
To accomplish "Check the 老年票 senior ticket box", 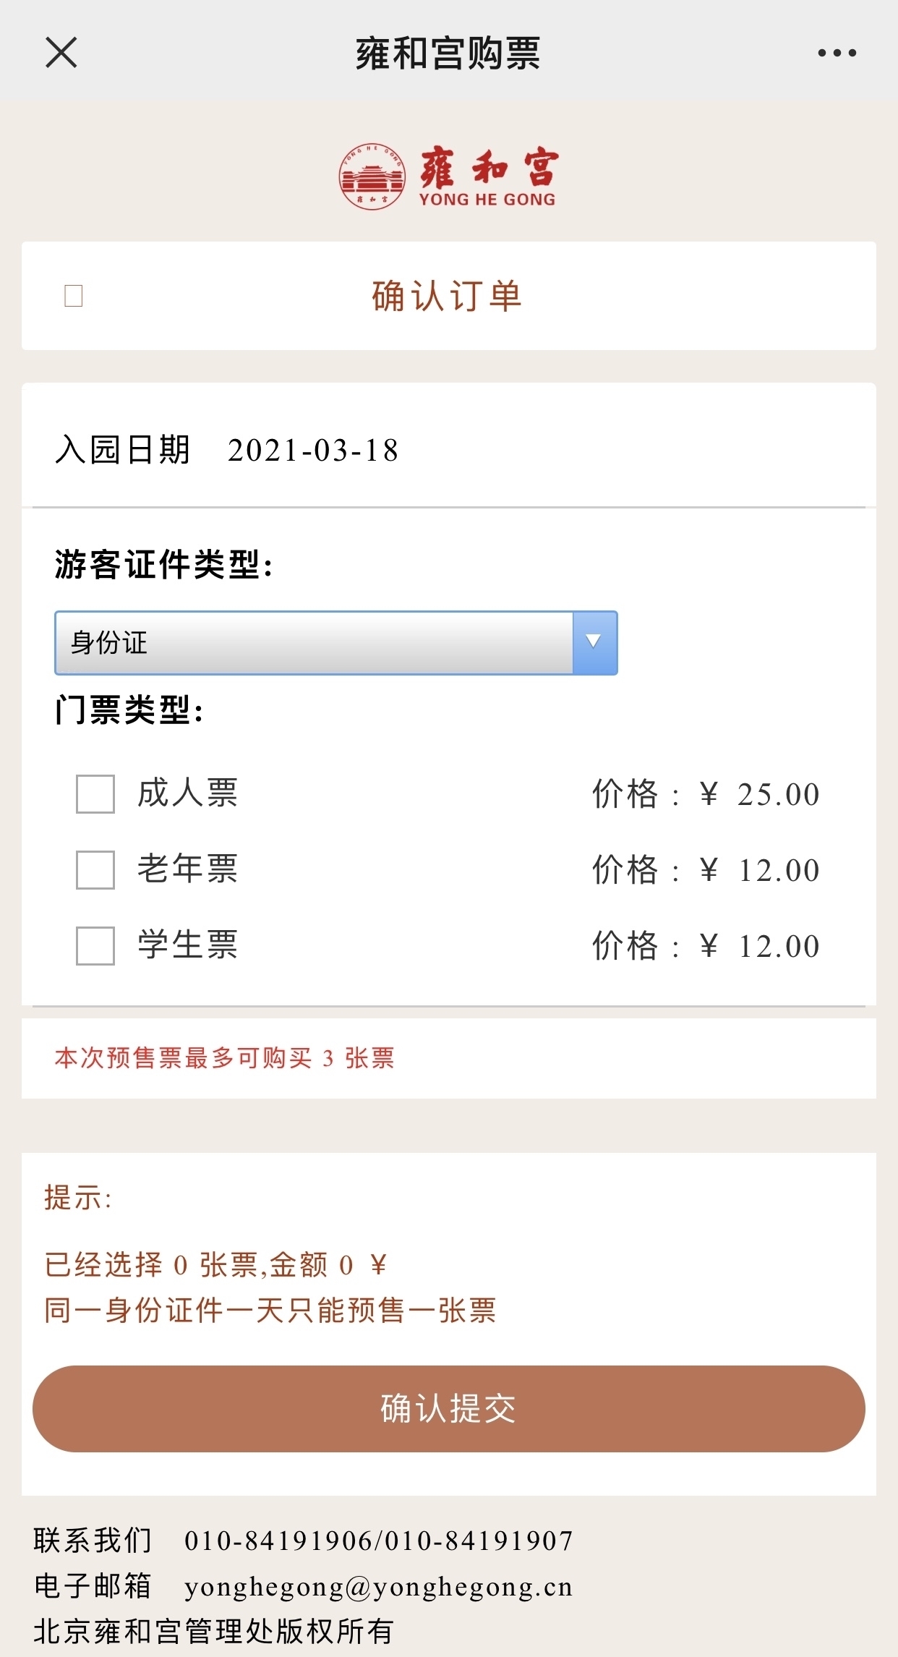I will point(95,869).
